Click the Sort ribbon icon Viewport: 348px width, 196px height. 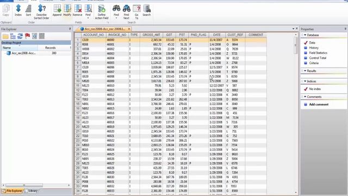[x=28, y=10]
